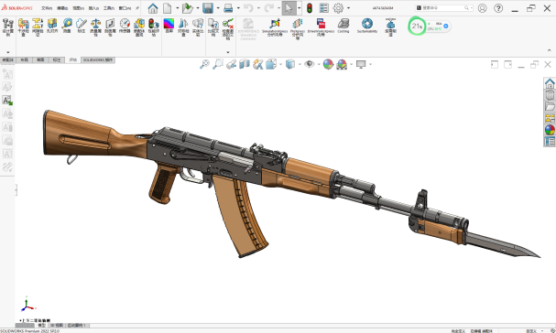
Task: Open the Tools menu
Action: [109, 8]
